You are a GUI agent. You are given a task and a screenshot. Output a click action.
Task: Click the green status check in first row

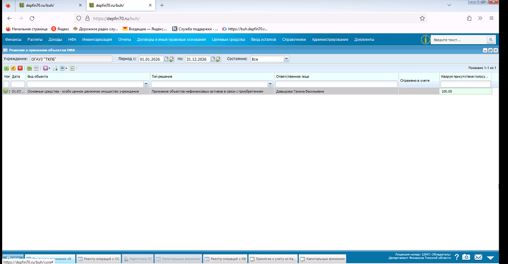click(5, 91)
